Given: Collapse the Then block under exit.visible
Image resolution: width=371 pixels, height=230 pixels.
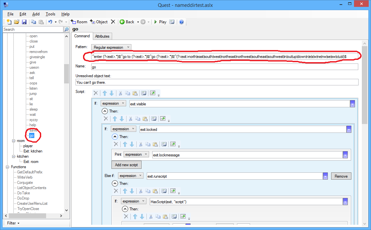Looking at the screenshot, I should coord(105,111).
